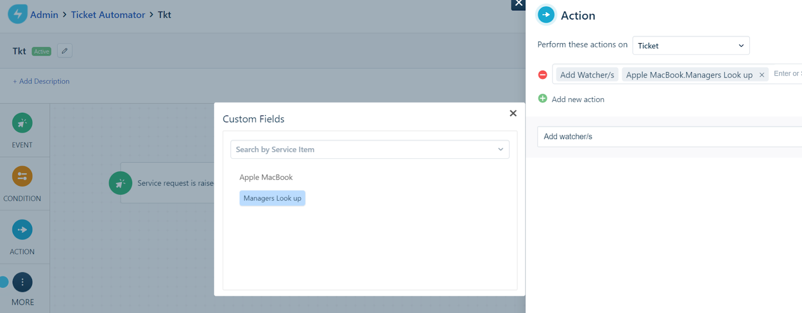Remove the action row with red minus icon

tap(542, 75)
